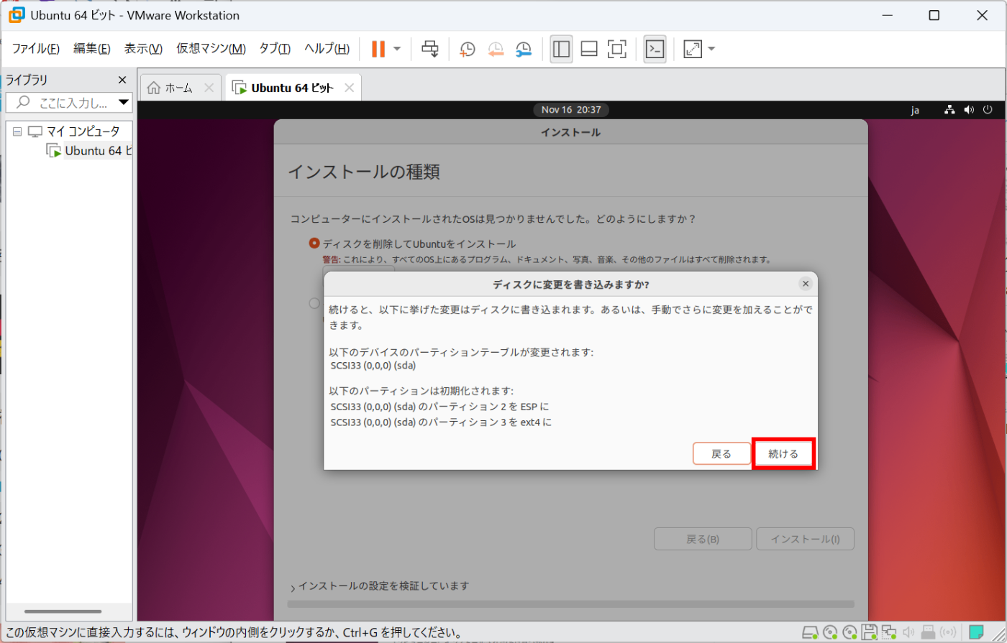The image size is (1007, 643).
Task: Click the パーティション 2 を ESP に line
Action: [439, 407]
